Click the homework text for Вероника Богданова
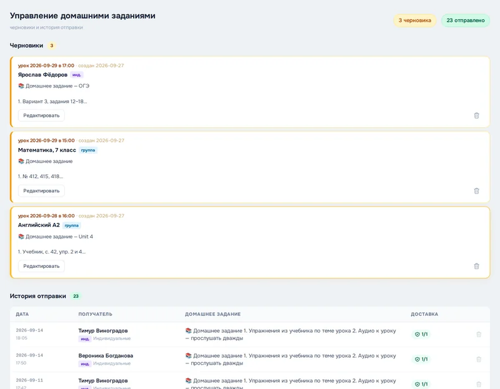The width and height of the screenshot is (500, 389). click(x=291, y=360)
